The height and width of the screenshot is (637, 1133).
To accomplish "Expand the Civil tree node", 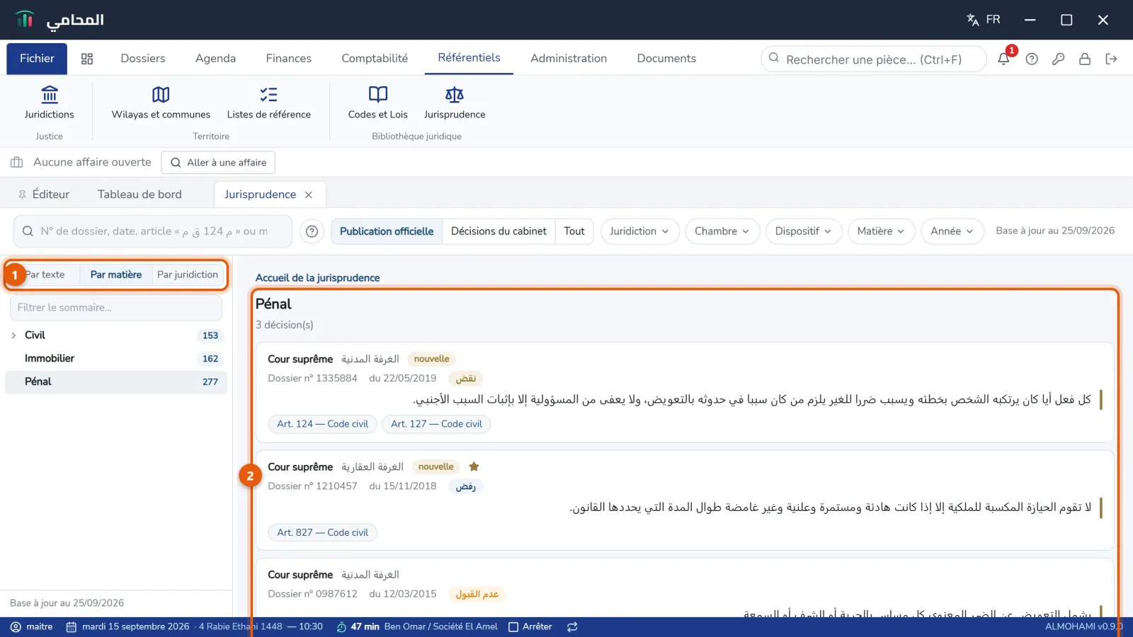I will [x=13, y=335].
